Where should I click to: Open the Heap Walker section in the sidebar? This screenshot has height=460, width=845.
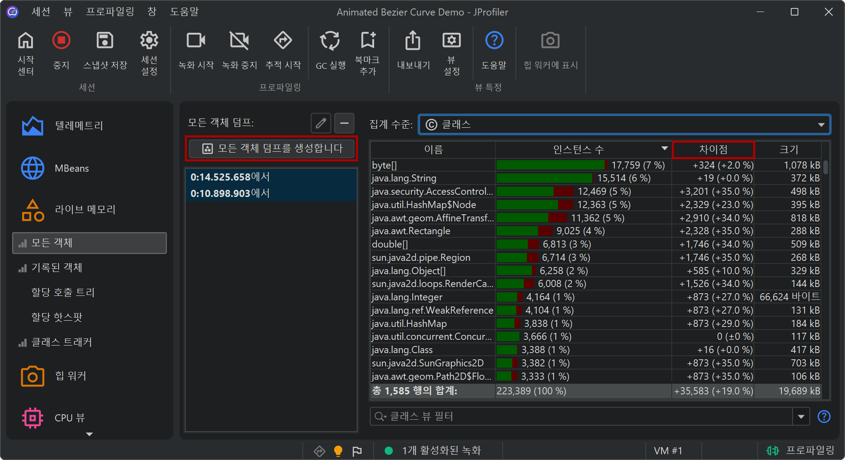[x=70, y=376]
